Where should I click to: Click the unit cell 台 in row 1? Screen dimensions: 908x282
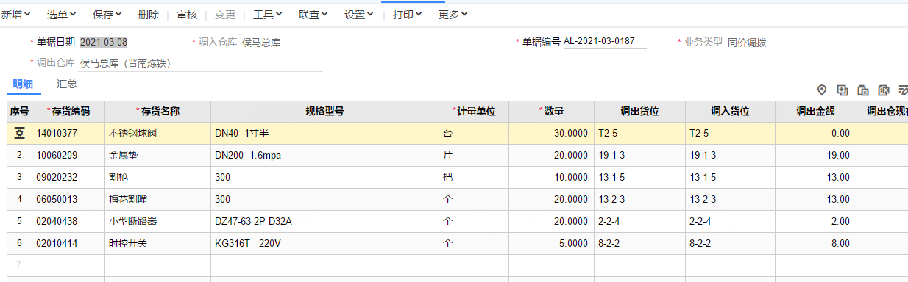(474, 134)
